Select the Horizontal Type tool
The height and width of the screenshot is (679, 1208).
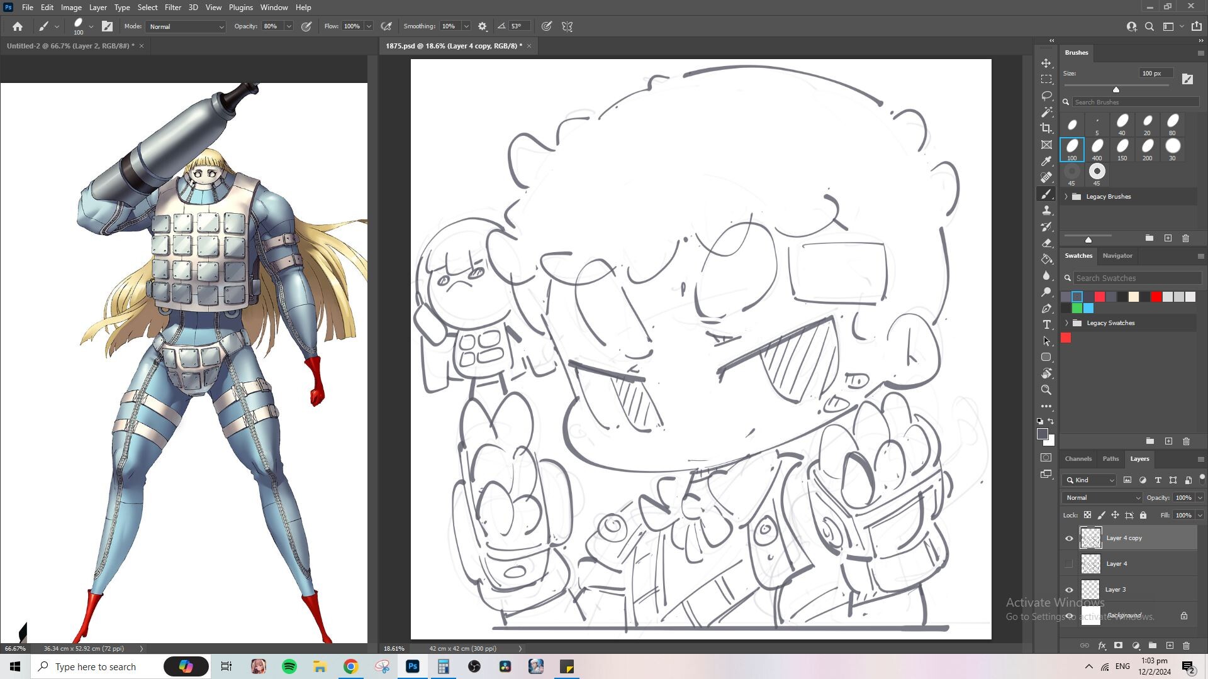[x=1046, y=324]
